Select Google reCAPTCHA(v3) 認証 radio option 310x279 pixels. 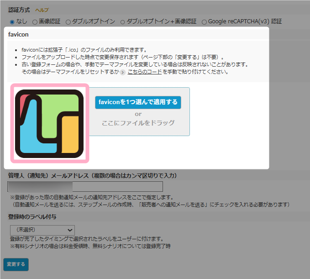[204, 22]
